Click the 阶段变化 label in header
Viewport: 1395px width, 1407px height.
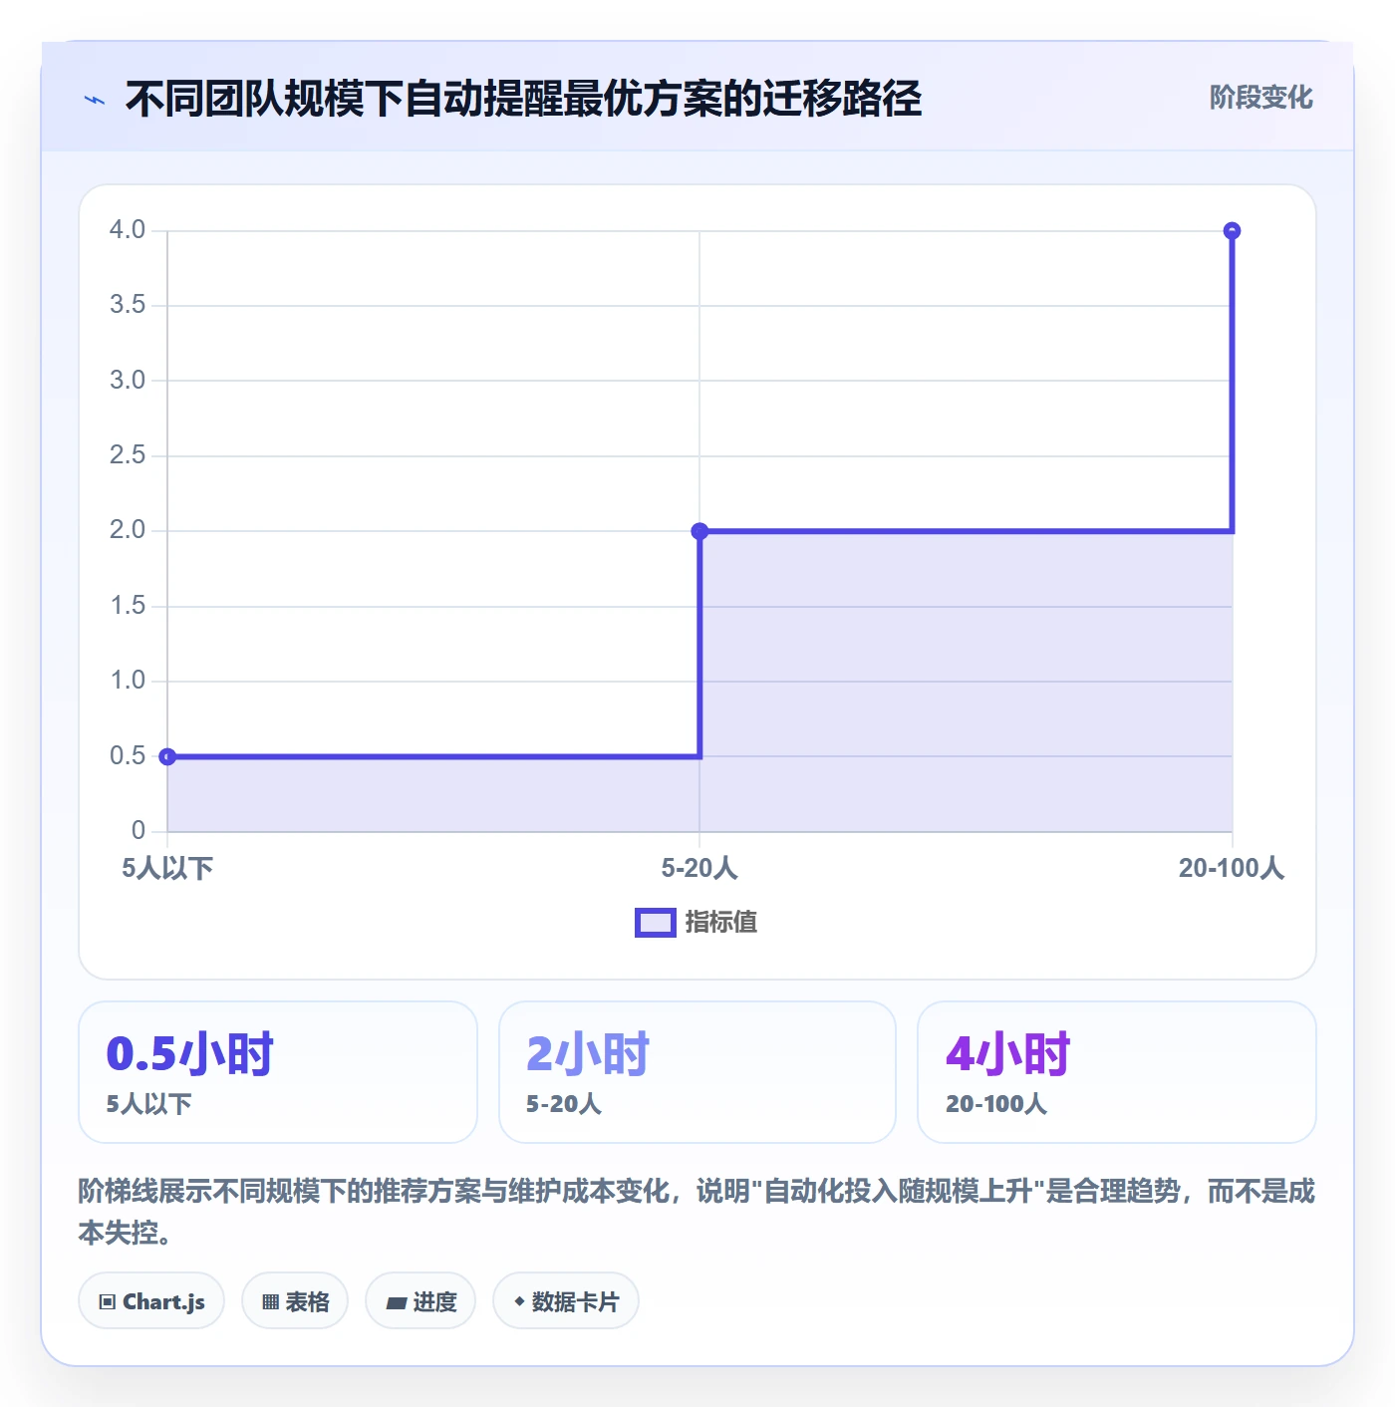tap(1260, 98)
